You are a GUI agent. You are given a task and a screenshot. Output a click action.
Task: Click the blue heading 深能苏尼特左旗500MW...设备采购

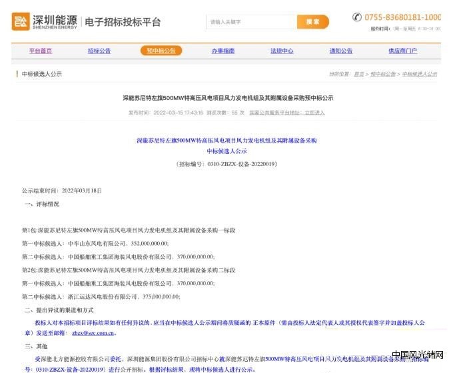pyautogui.click(x=226, y=141)
